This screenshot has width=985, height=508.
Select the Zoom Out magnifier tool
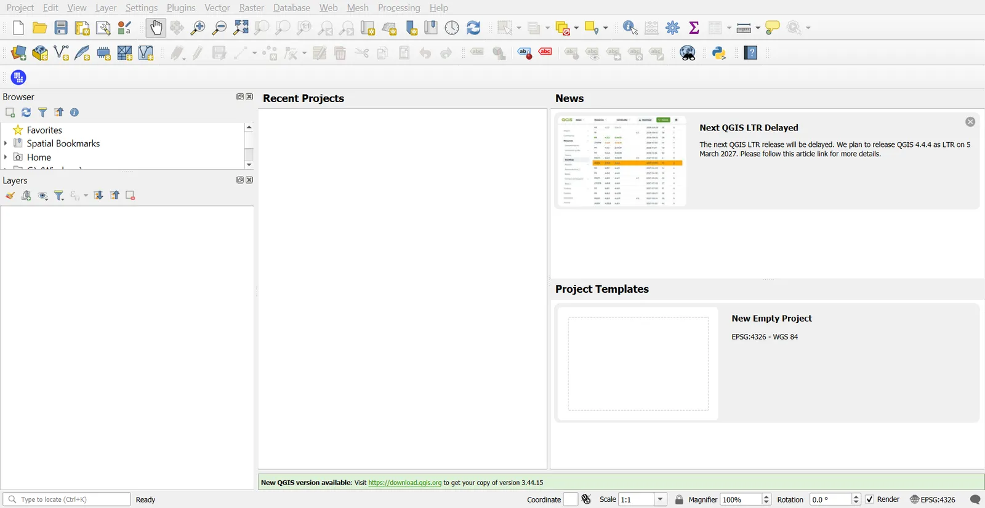pos(219,28)
